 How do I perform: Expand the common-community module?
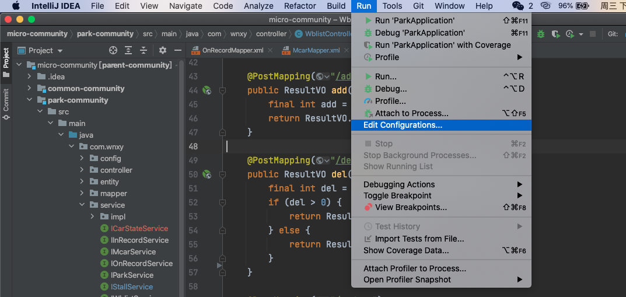coord(29,88)
